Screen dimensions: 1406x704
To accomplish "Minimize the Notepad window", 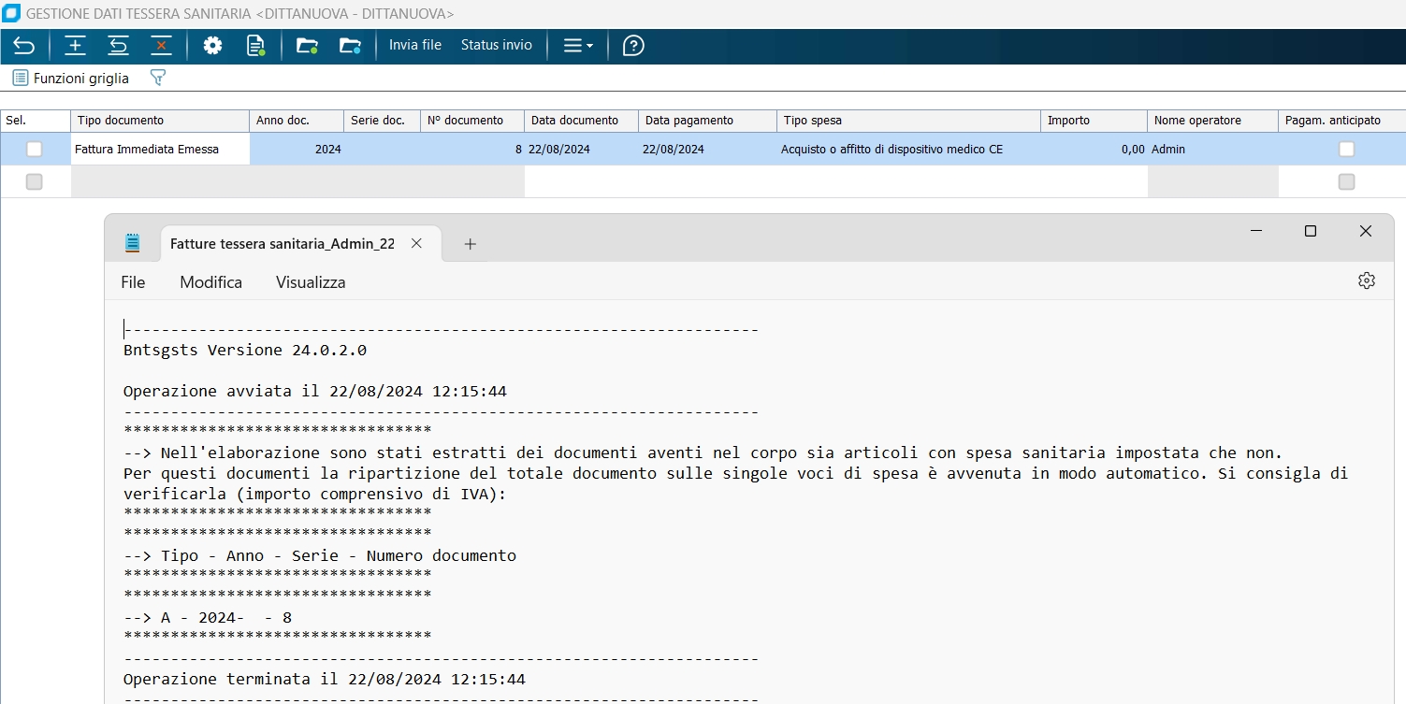I will coord(1256,231).
